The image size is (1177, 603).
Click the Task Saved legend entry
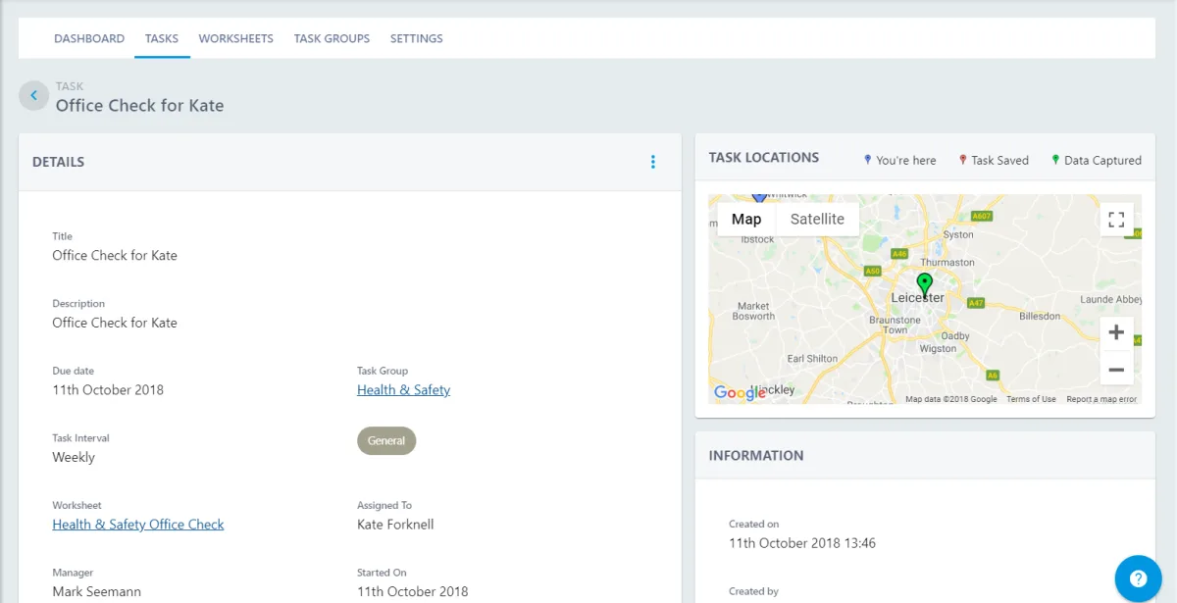[994, 160]
